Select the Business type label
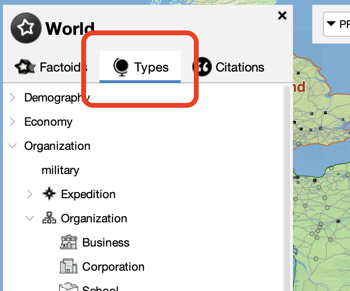 (x=106, y=242)
